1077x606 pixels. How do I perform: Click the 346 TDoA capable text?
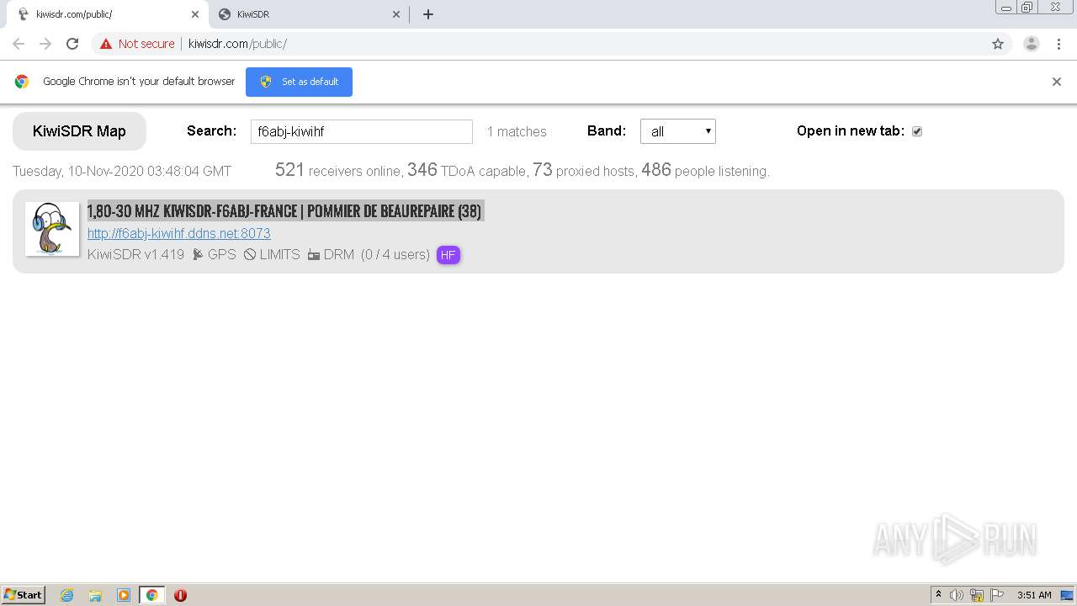tap(467, 170)
